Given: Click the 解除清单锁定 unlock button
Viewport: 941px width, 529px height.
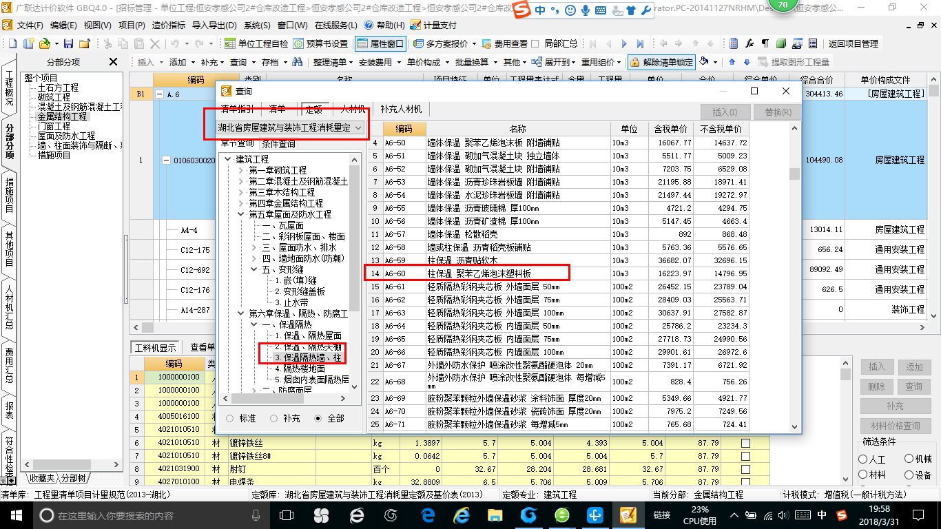Looking at the screenshot, I should coord(662,62).
